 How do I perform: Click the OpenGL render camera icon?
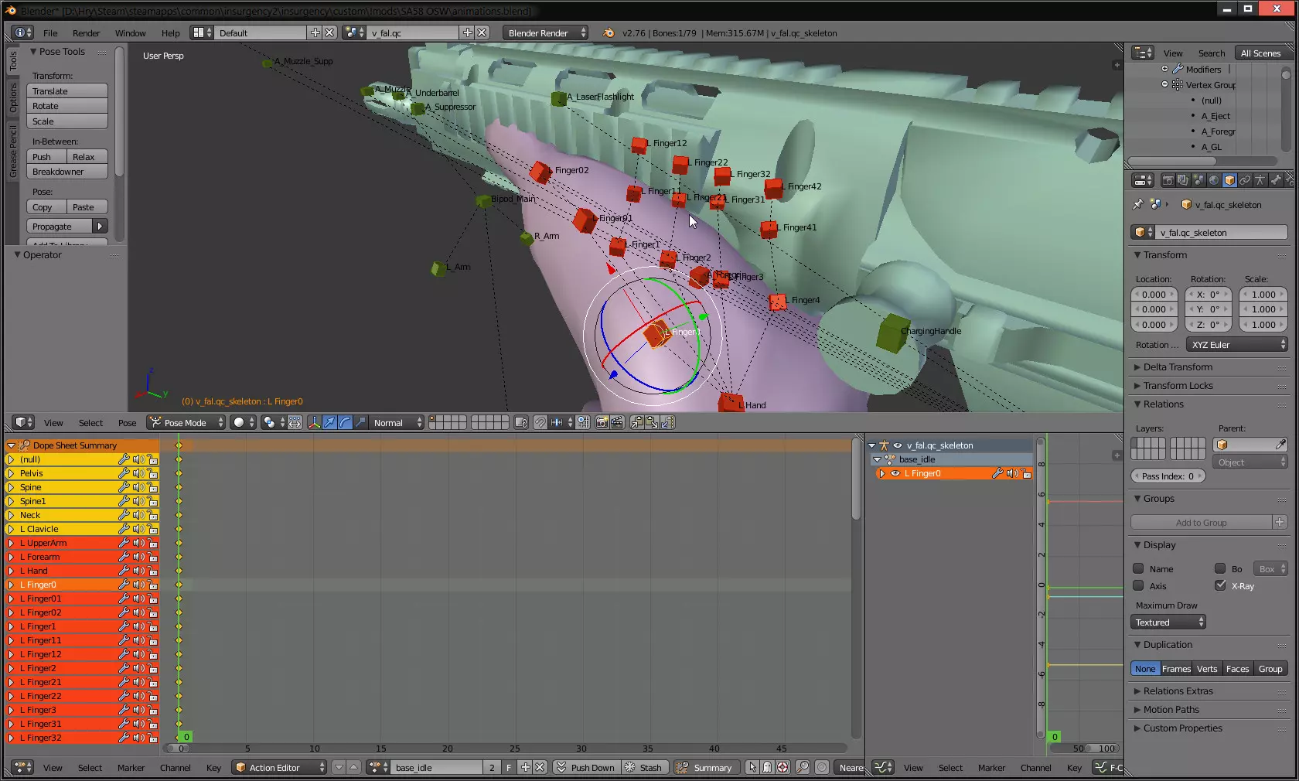point(602,422)
